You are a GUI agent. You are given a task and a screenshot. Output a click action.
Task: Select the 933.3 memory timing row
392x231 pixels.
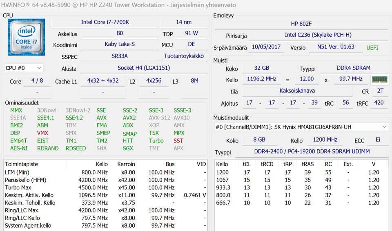click(x=301, y=188)
